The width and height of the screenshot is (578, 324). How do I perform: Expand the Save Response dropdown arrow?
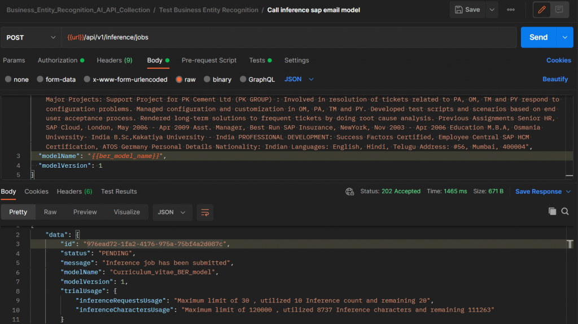coord(568,192)
